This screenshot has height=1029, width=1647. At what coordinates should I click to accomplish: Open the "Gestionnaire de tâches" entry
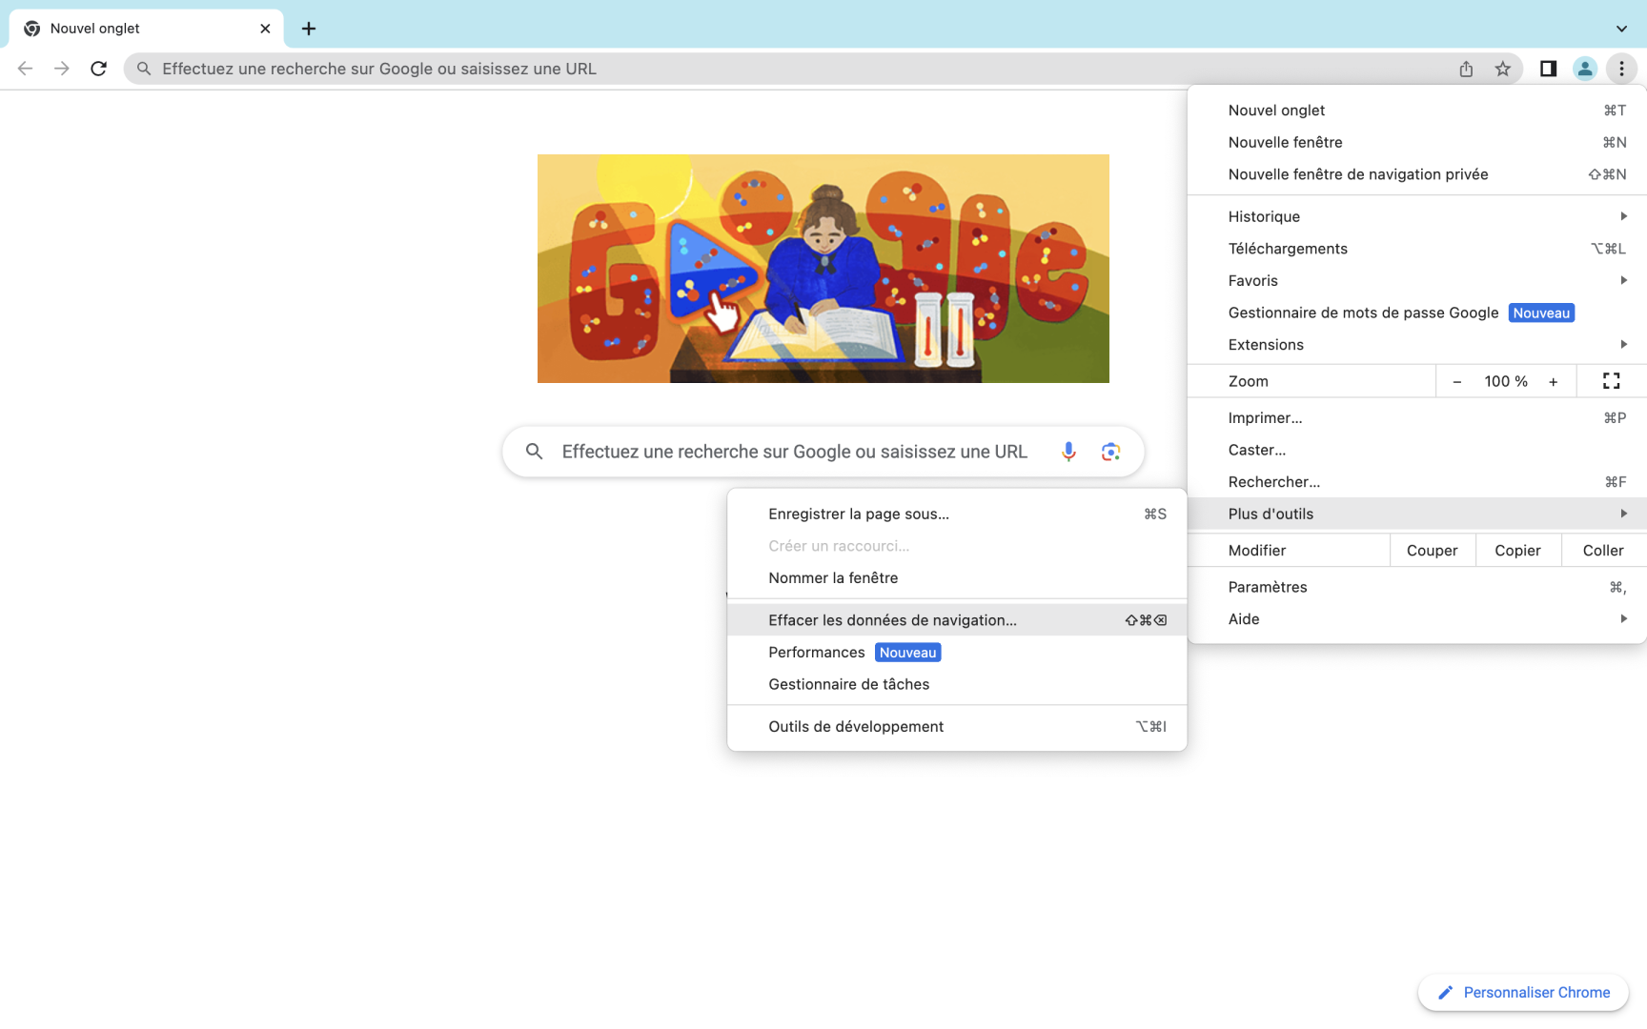point(848,683)
